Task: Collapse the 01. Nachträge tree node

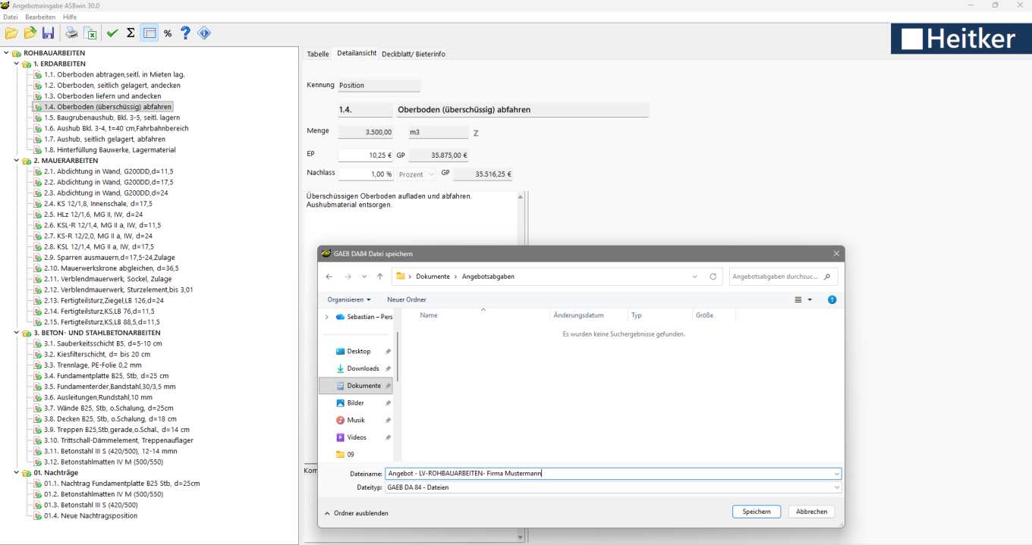Action: coord(17,472)
